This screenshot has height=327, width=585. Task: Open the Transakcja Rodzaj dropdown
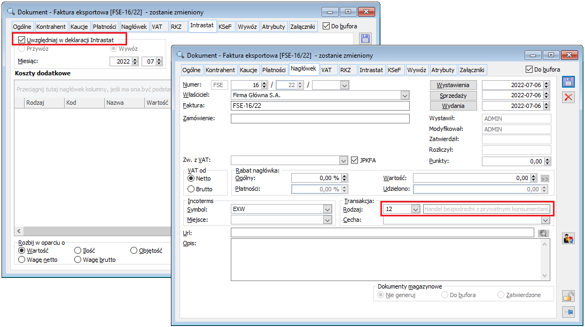tap(416, 209)
